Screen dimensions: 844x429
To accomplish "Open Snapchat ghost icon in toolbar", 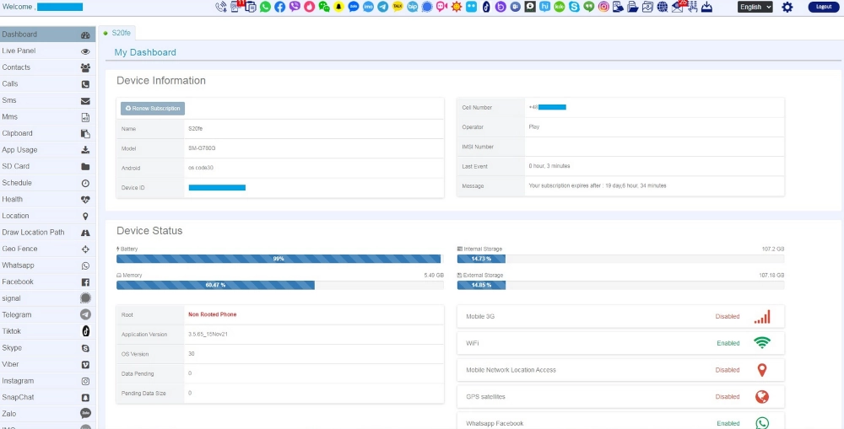I will pyautogui.click(x=339, y=7).
